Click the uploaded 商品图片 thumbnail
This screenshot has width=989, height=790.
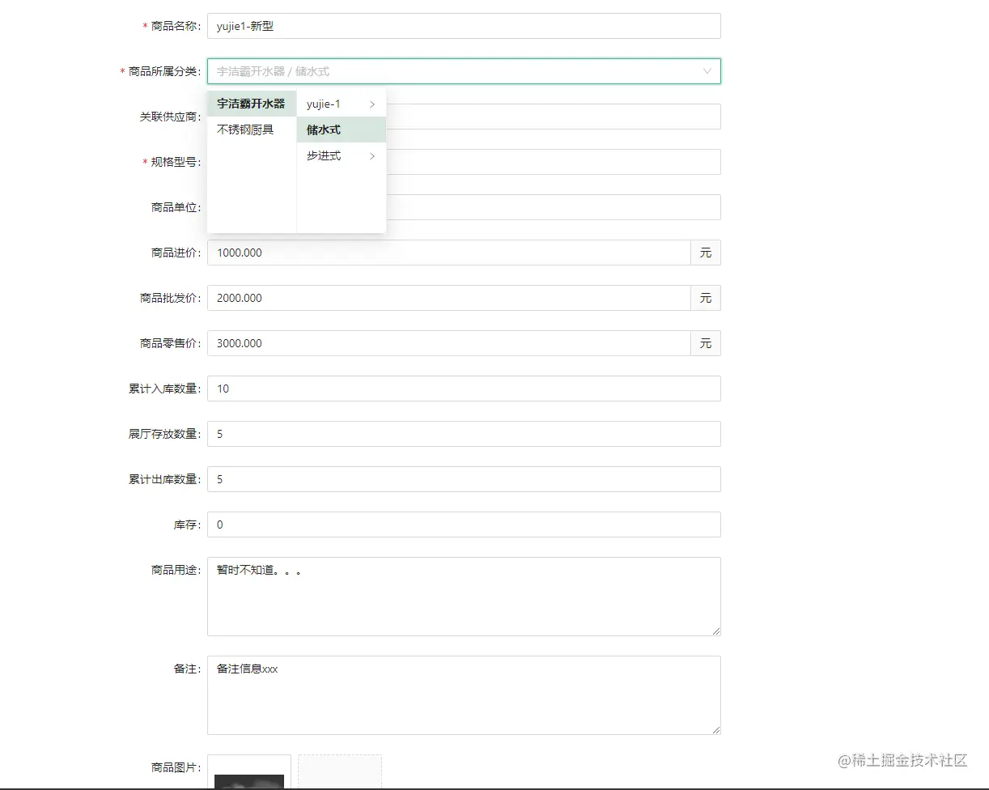pyautogui.click(x=249, y=772)
